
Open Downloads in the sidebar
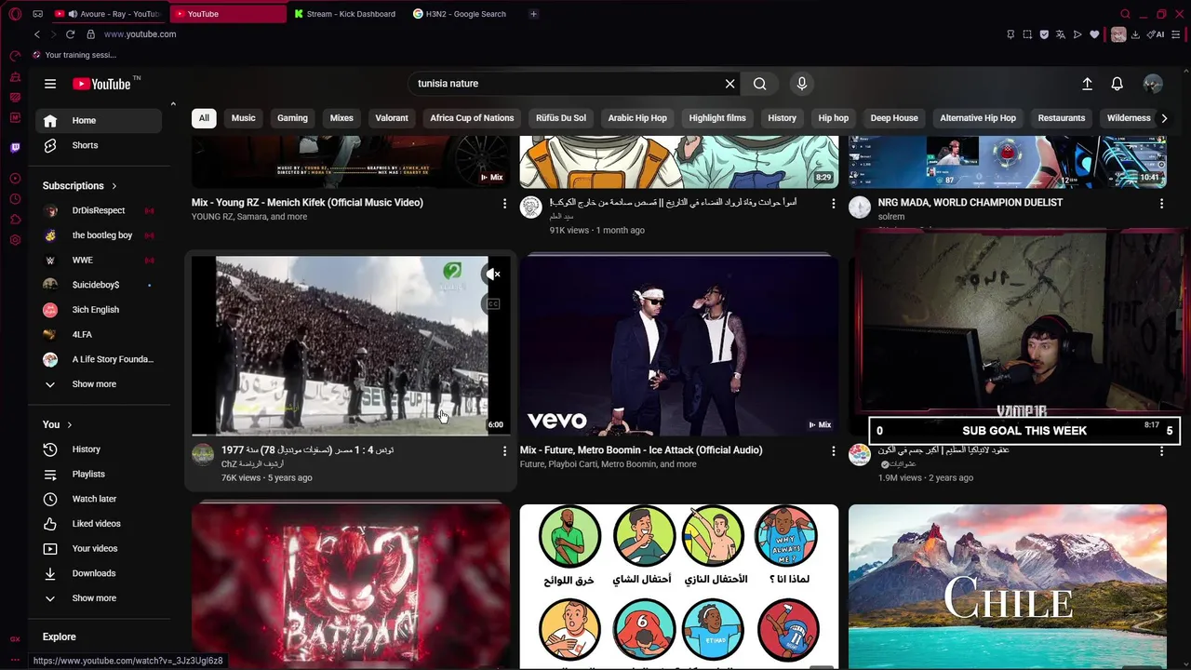pyautogui.click(x=99, y=573)
